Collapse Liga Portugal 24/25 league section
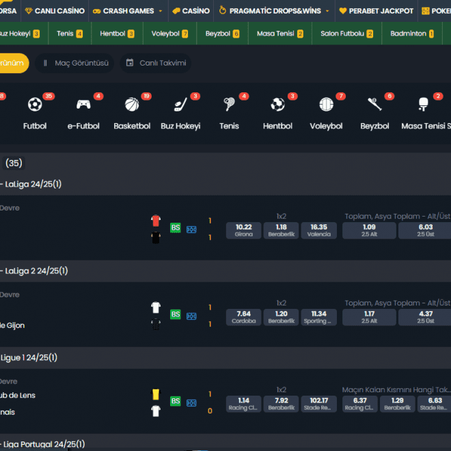The height and width of the screenshot is (451, 451). click(x=225, y=443)
